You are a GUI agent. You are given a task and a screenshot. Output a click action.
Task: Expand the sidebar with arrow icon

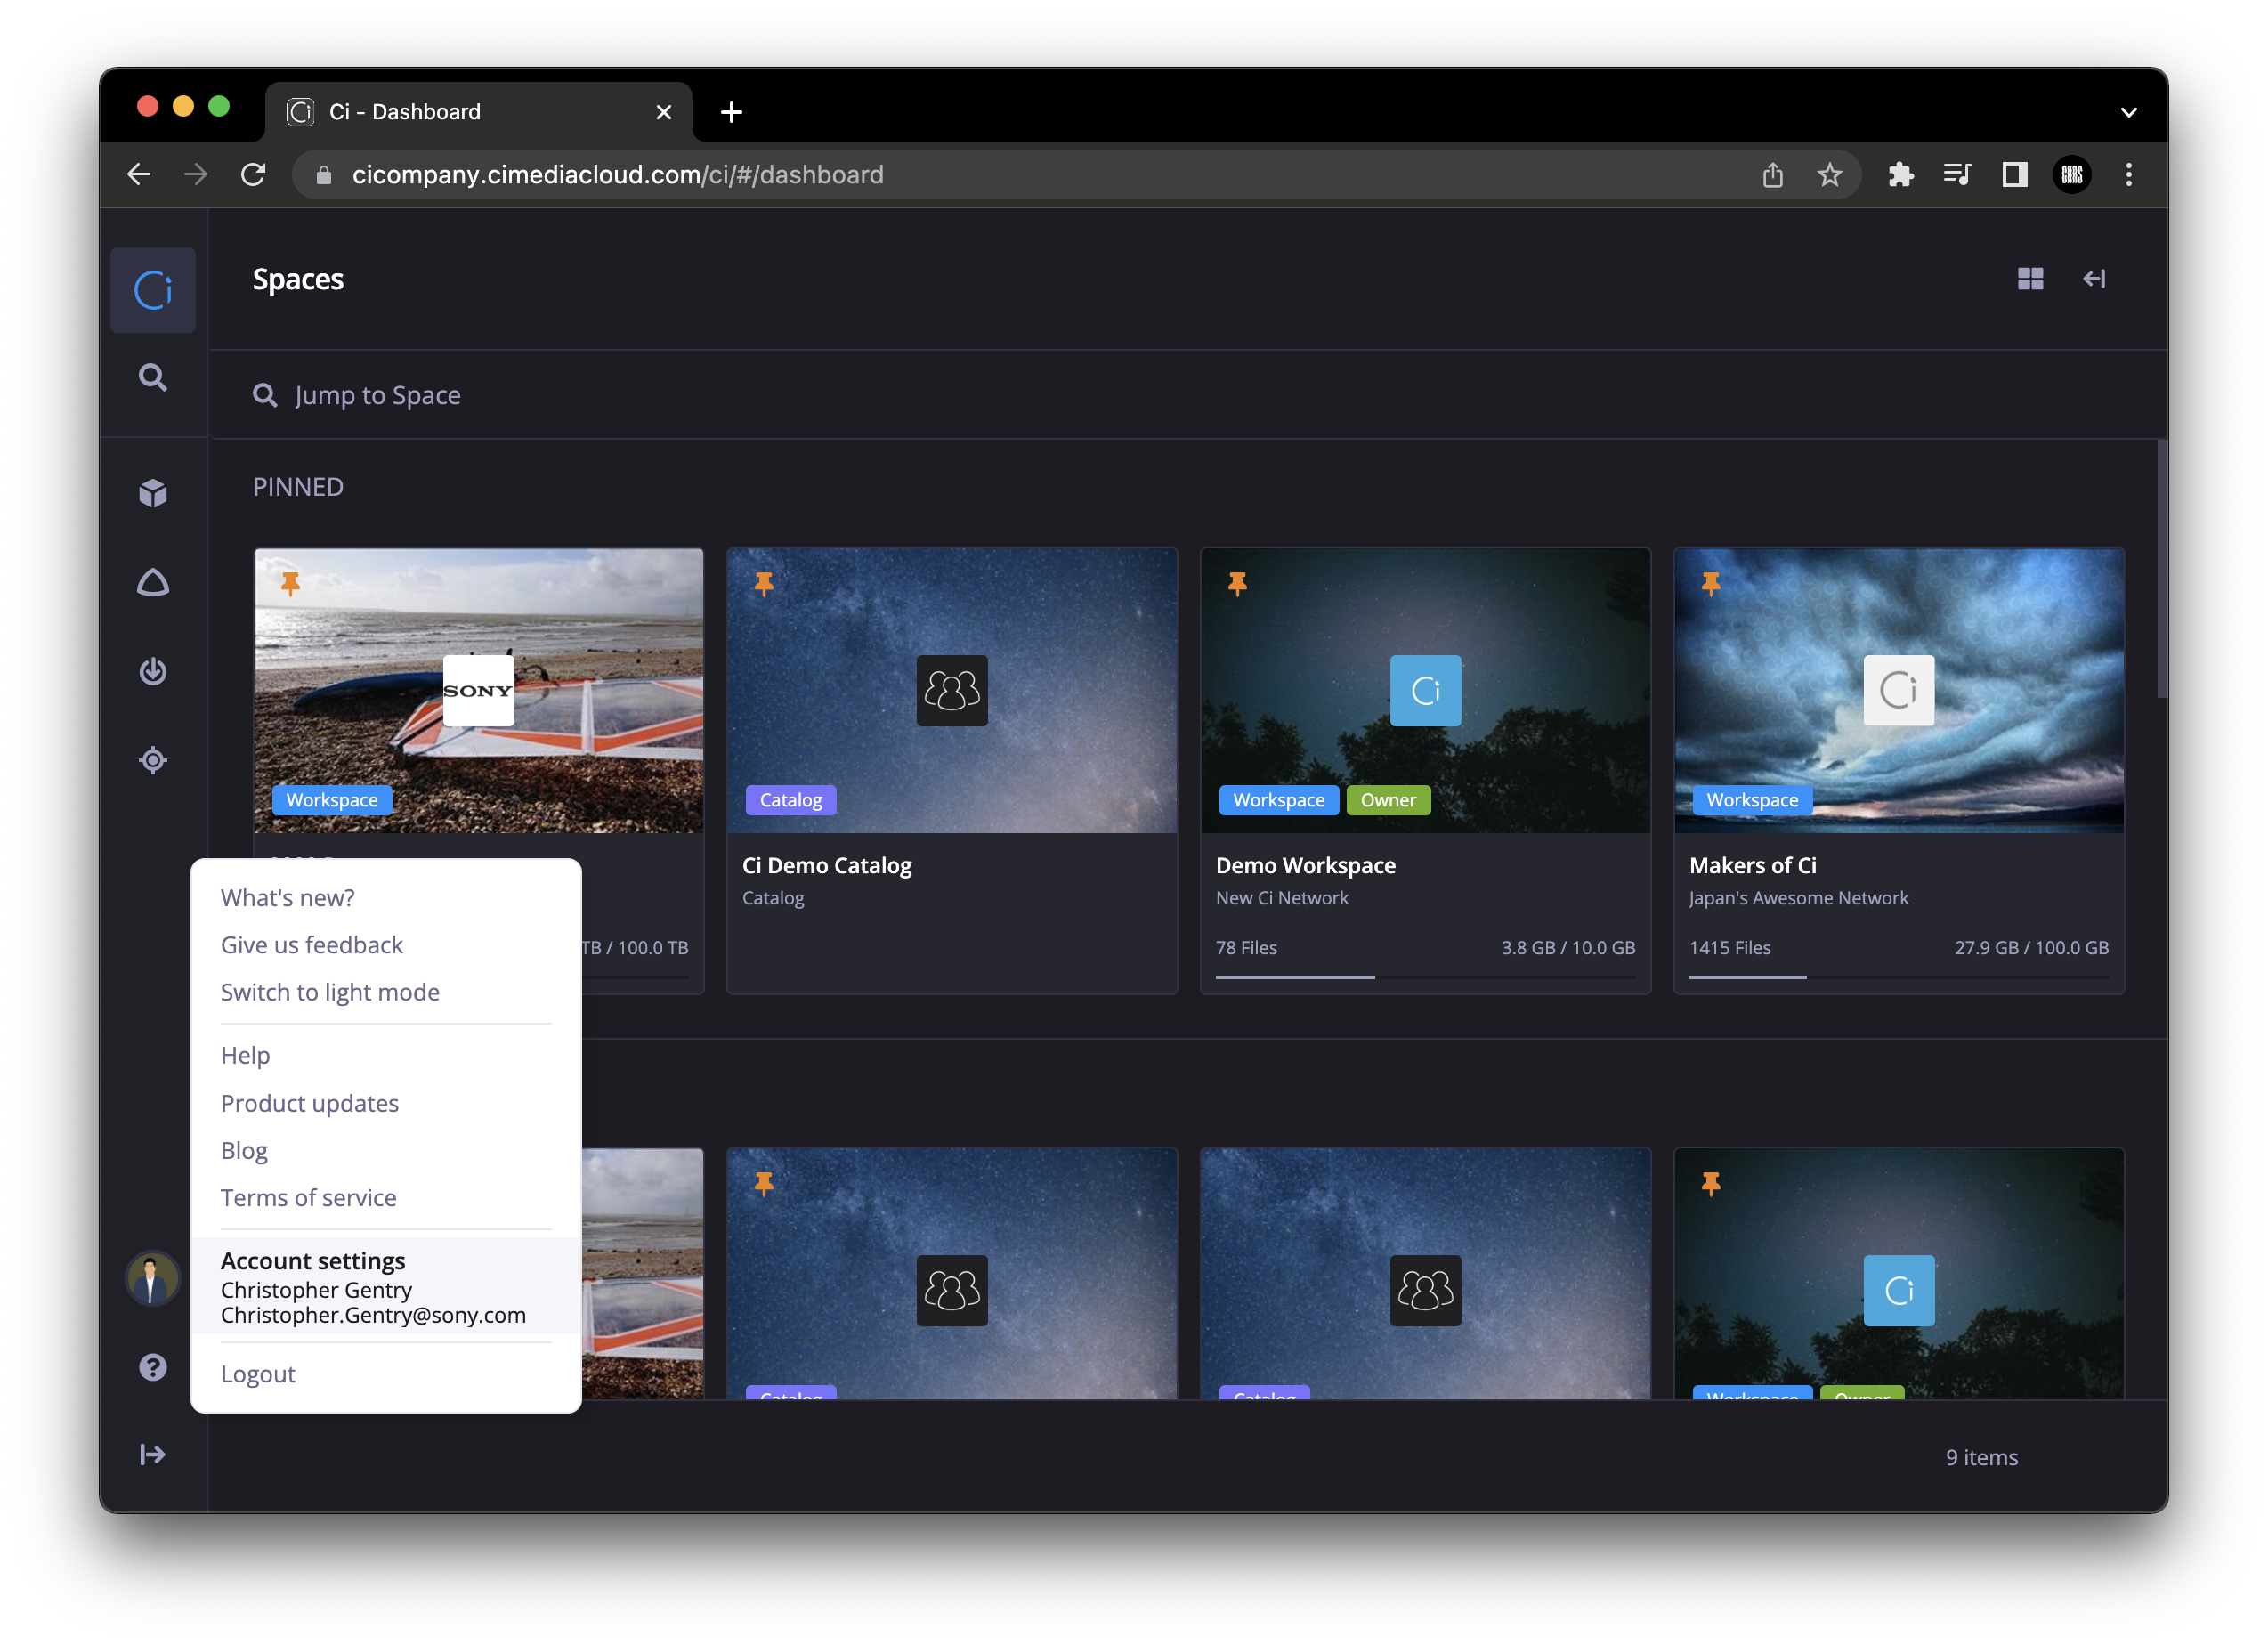(x=153, y=1454)
